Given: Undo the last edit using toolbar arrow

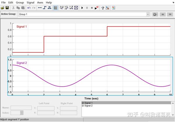Looking at the screenshot, I should [29, 8].
